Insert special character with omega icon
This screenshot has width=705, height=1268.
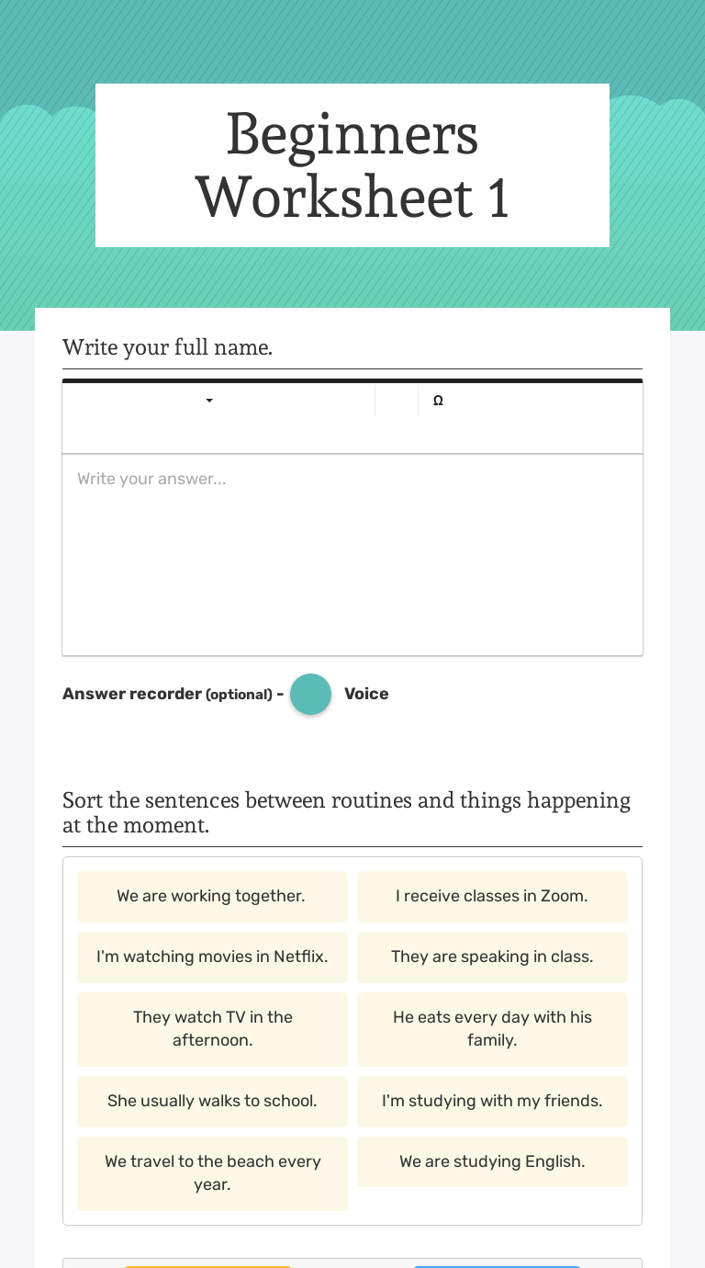pyautogui.click(x=438, y=401)
